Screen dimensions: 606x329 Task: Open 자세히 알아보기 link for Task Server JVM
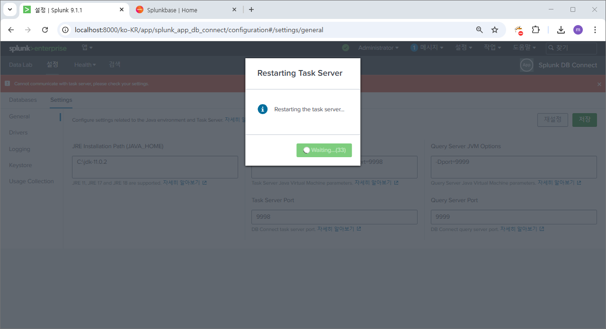coord(376,182)
